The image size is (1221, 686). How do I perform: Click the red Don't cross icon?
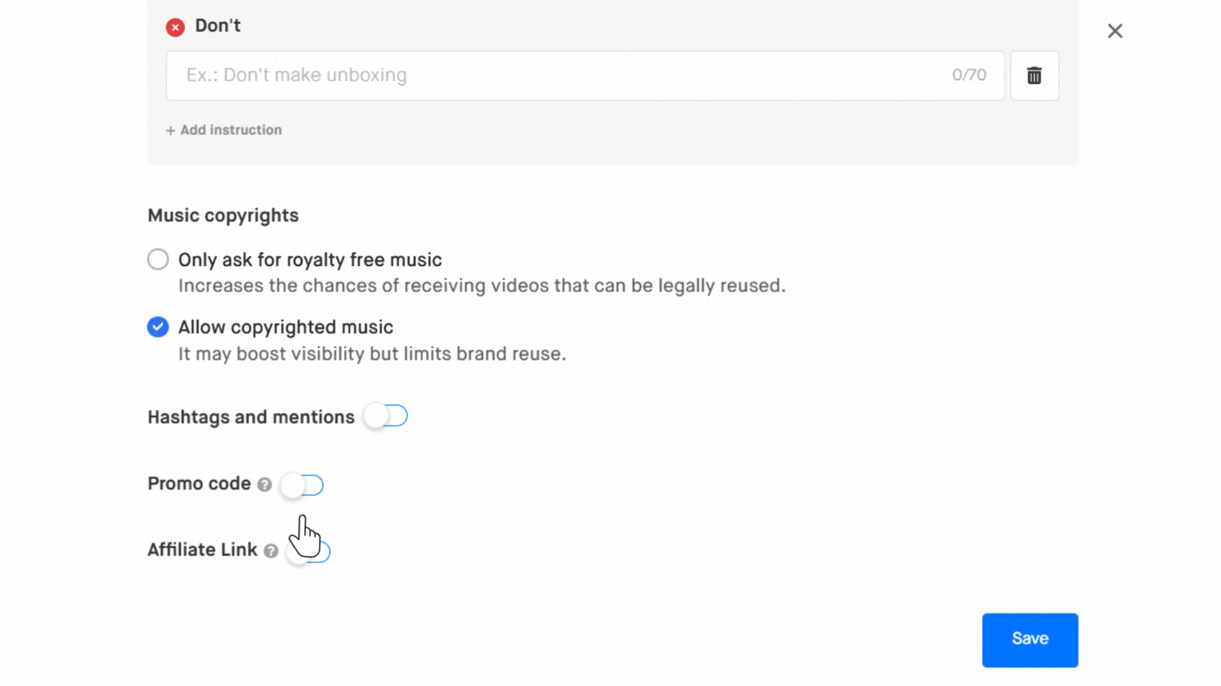[175, 27]
